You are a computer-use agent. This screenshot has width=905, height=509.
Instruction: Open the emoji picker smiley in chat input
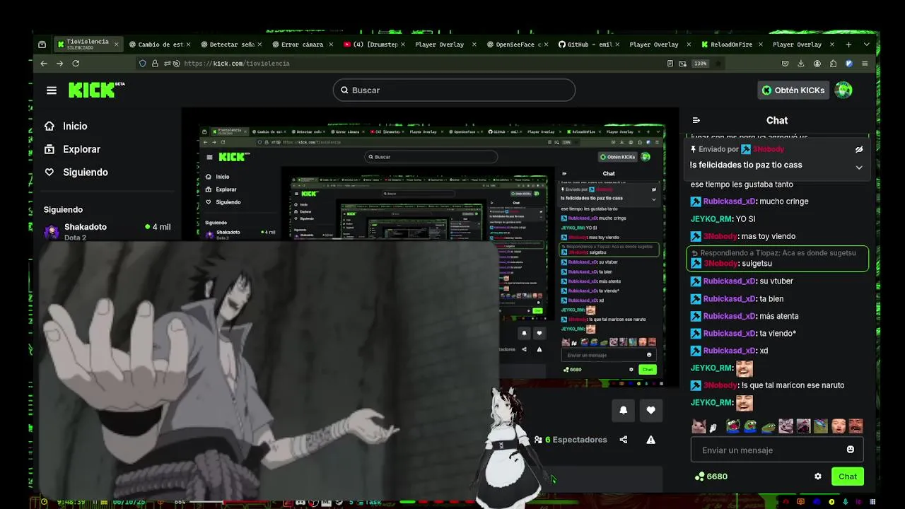[x=851, y=450]
